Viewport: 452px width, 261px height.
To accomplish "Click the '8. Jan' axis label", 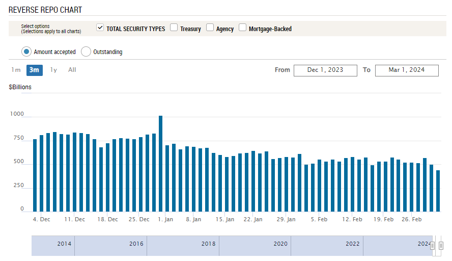I will [x=193, y=219].
